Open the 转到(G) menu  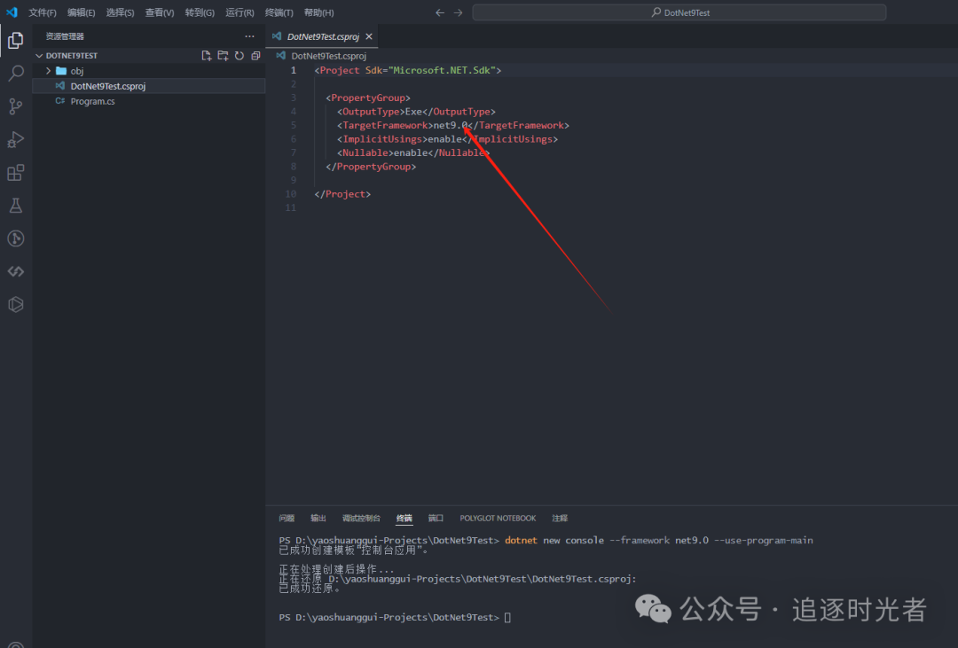click(200, 12)
